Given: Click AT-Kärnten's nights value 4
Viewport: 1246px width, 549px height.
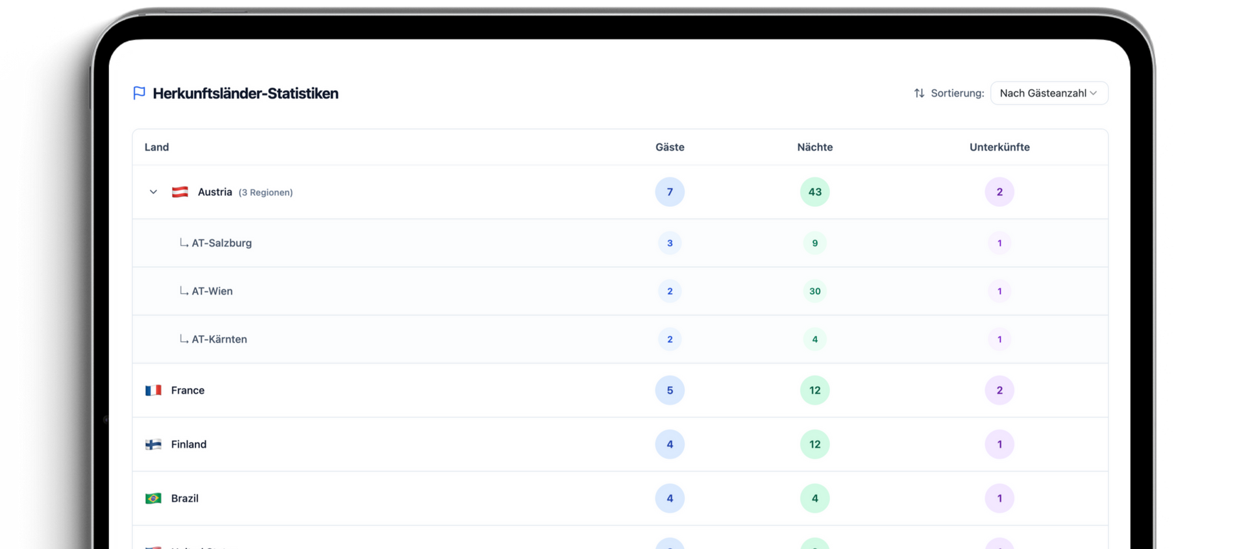Looking at the screenshot, I should pyautogui.click(x=815, y=339).
